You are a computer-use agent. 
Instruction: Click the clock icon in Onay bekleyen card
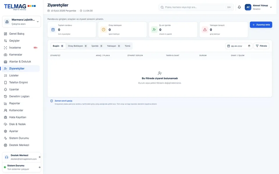[103, 30]
